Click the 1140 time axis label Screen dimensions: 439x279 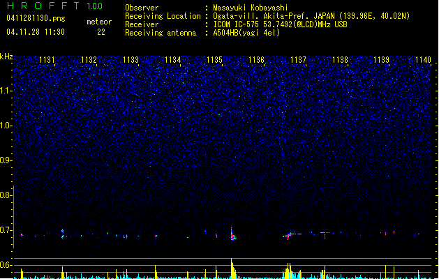click(424, 60)
